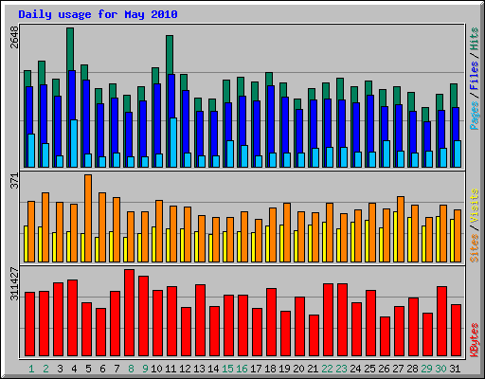Click day 23 on the x-axis
The image size is (485, 379).
341,369
